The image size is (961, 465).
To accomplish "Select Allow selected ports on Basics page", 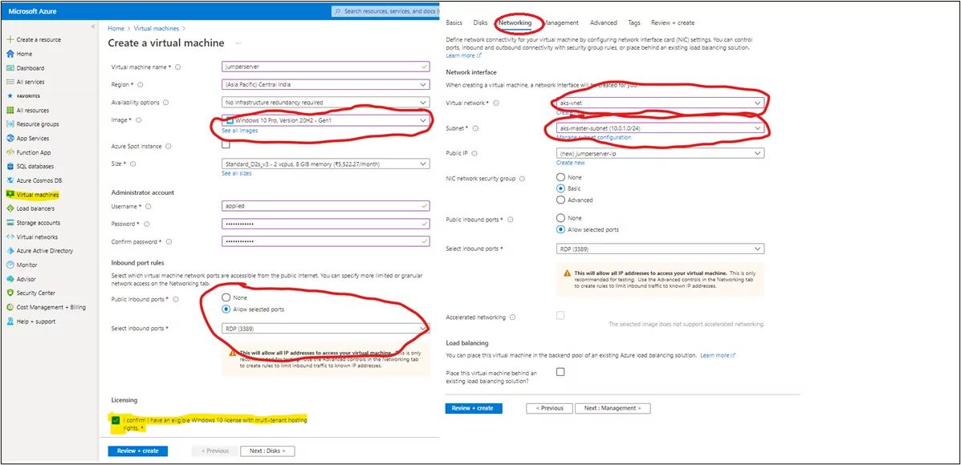I will click(x=226, y=309).
